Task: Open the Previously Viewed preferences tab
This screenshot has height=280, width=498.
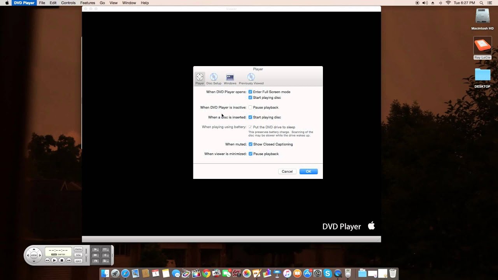Action: coord(251,79)
